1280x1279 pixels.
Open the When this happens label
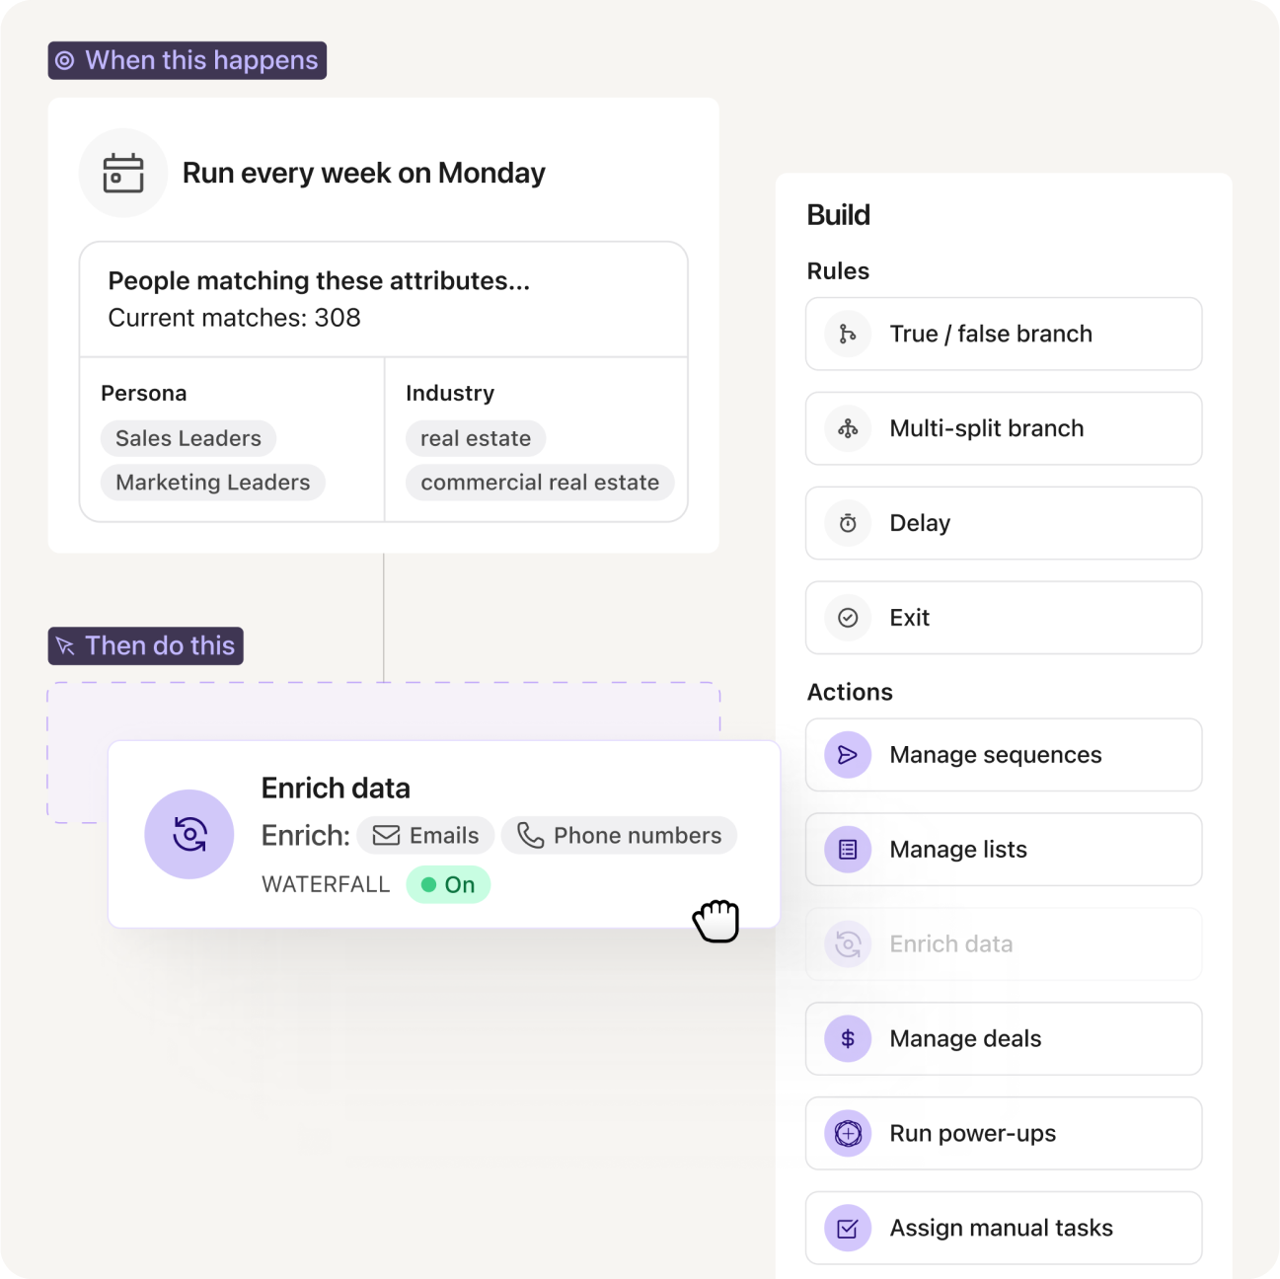coord(188,60)
